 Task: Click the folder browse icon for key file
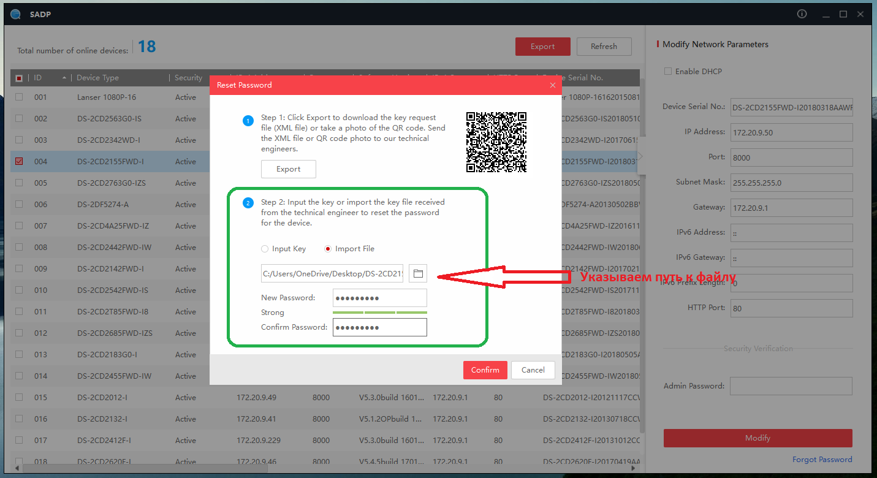418,273
